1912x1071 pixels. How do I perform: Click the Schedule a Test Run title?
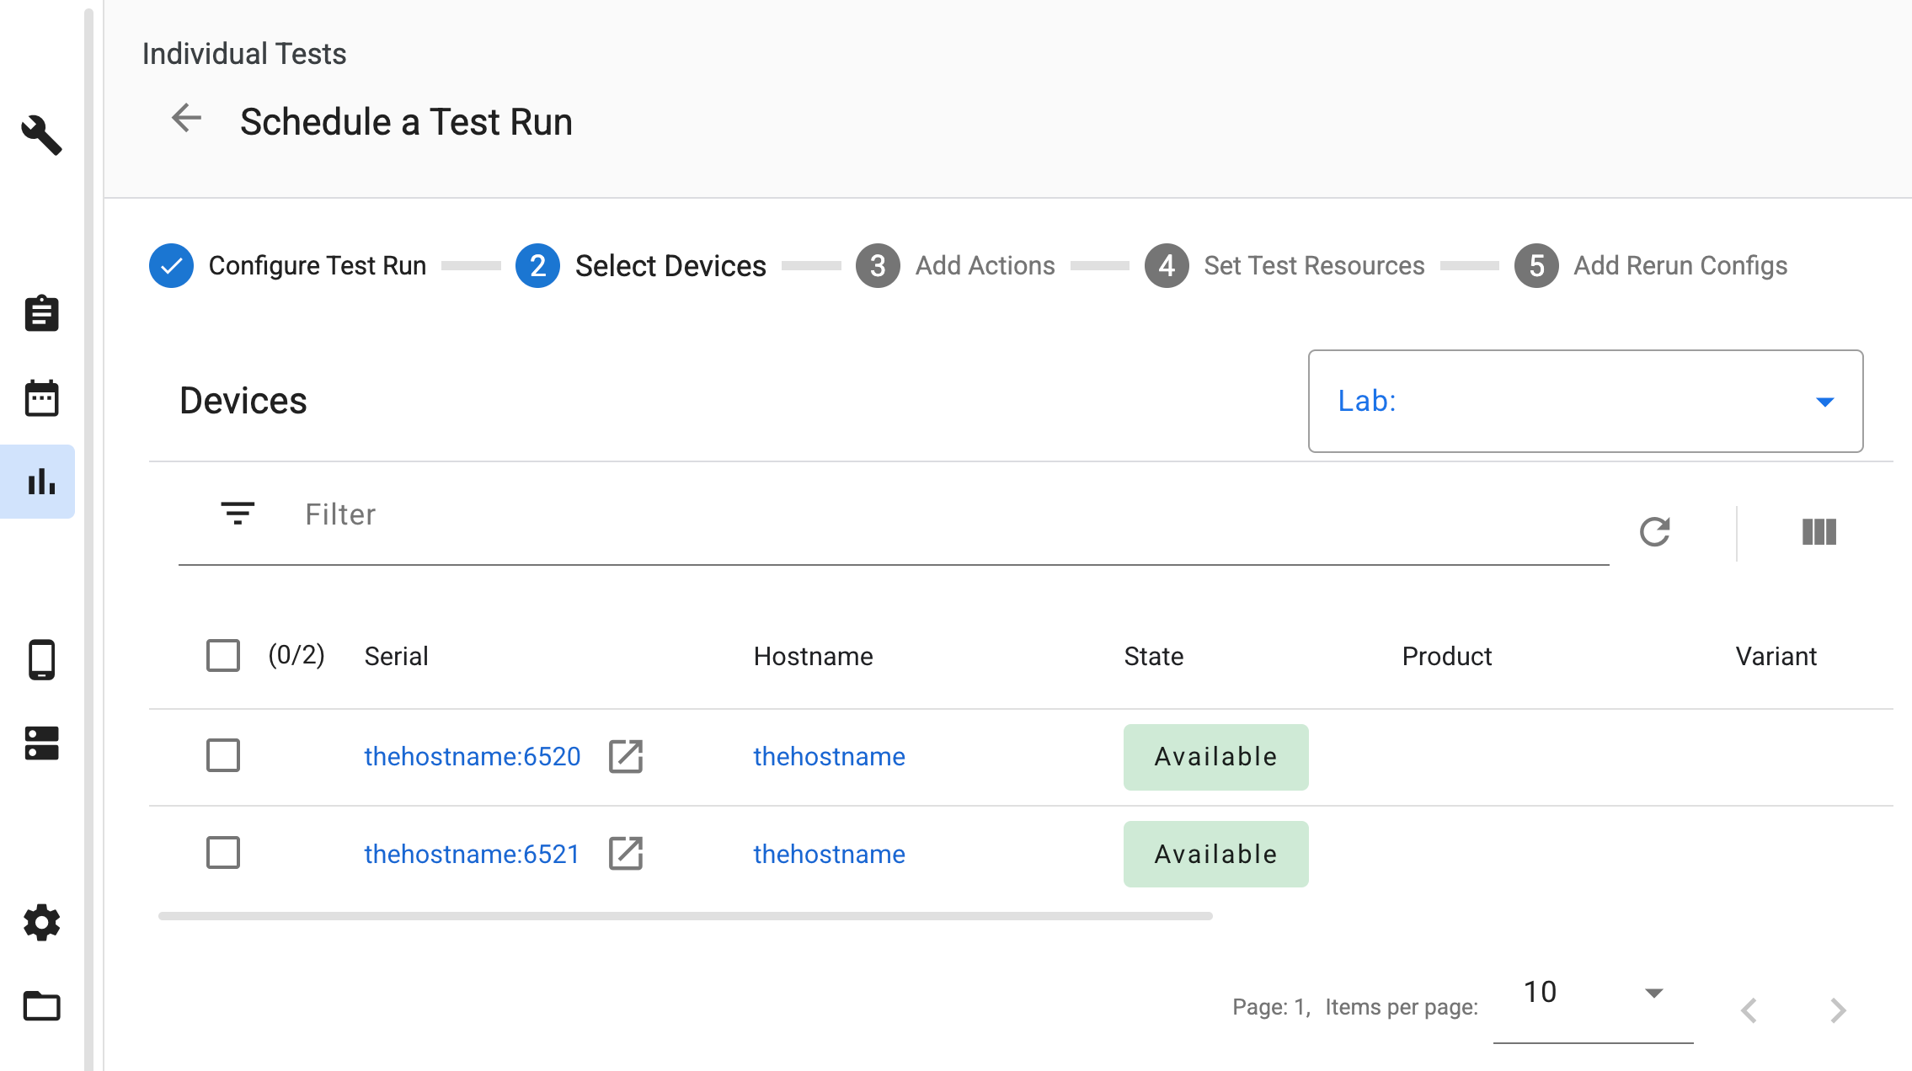(x=406, y=122)
